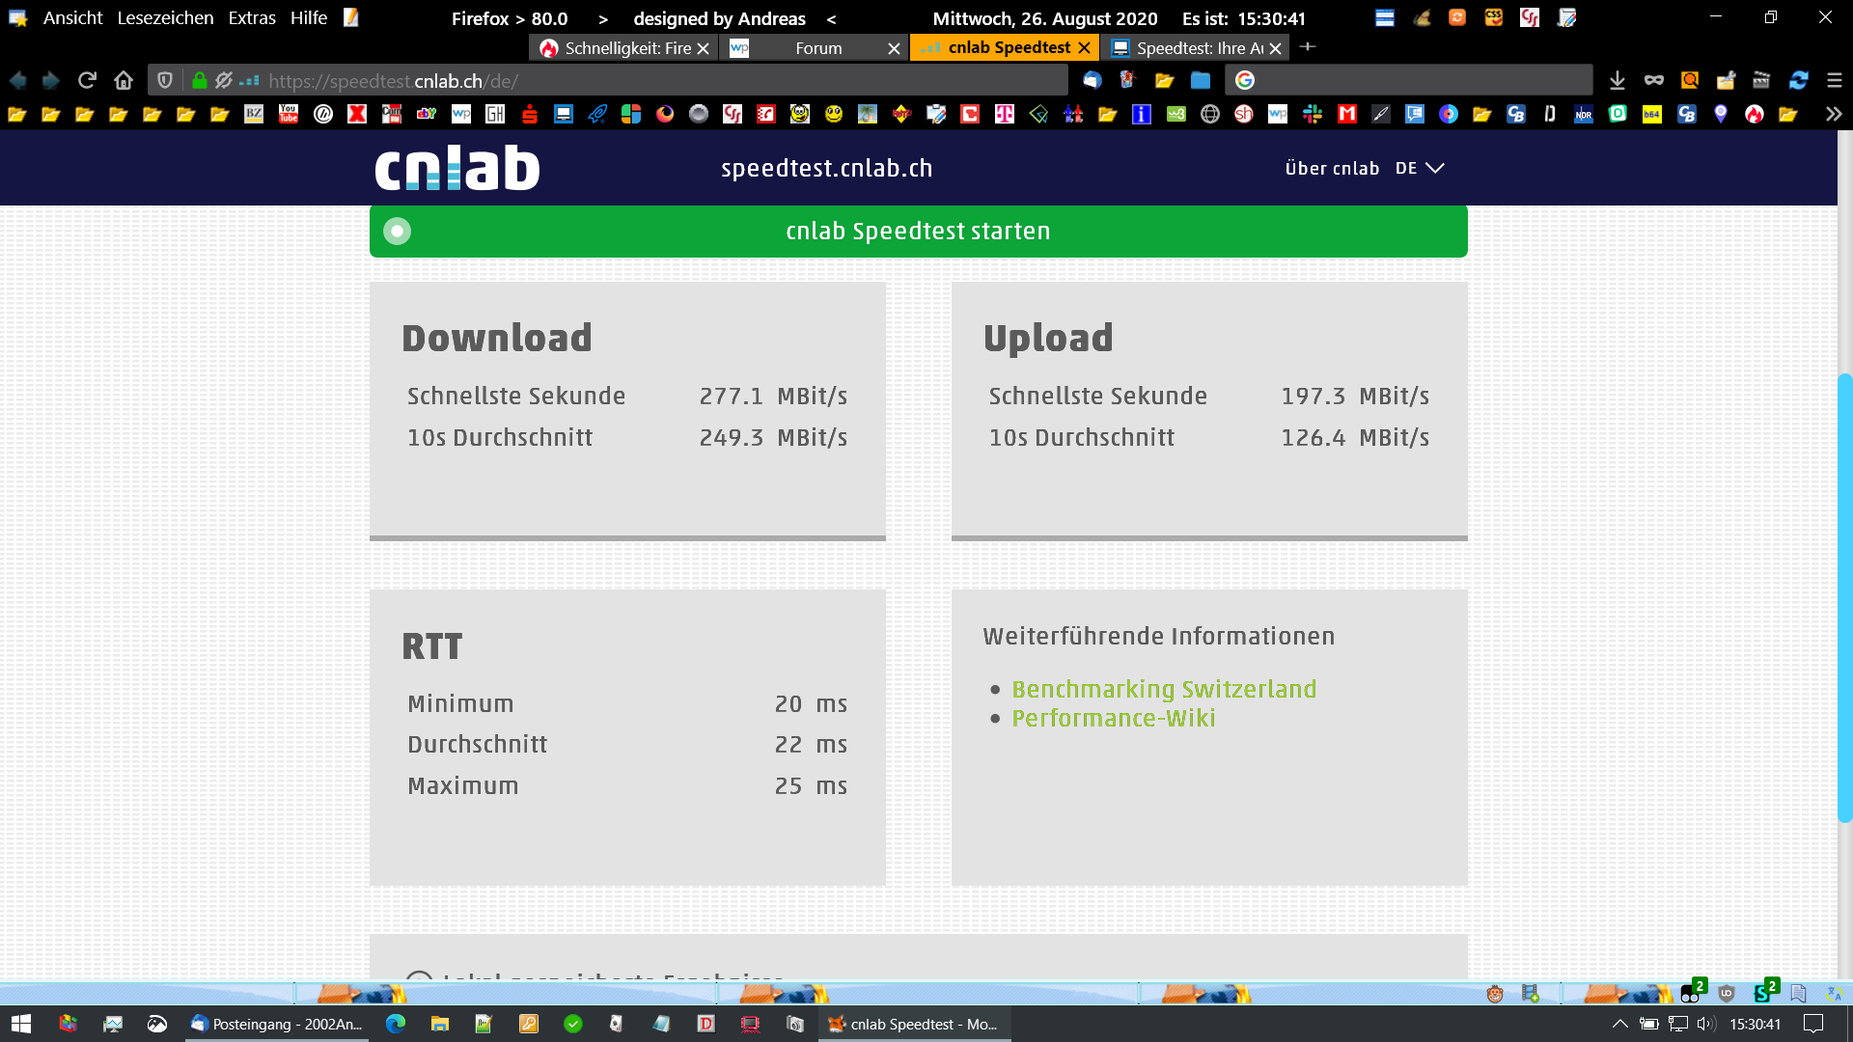The width and height of the screenshot is (1853, 1042).
Task: Switch to the Forum tab
Action: pos(817,48)
